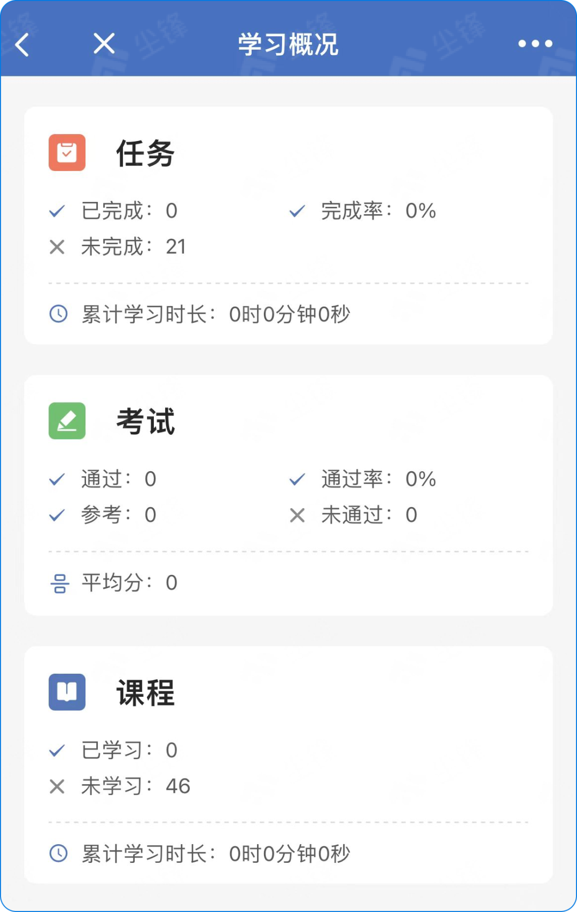Tap the 未通过: 0 exam entry
This screenshot has height=912, width=577.
point(369,515)
